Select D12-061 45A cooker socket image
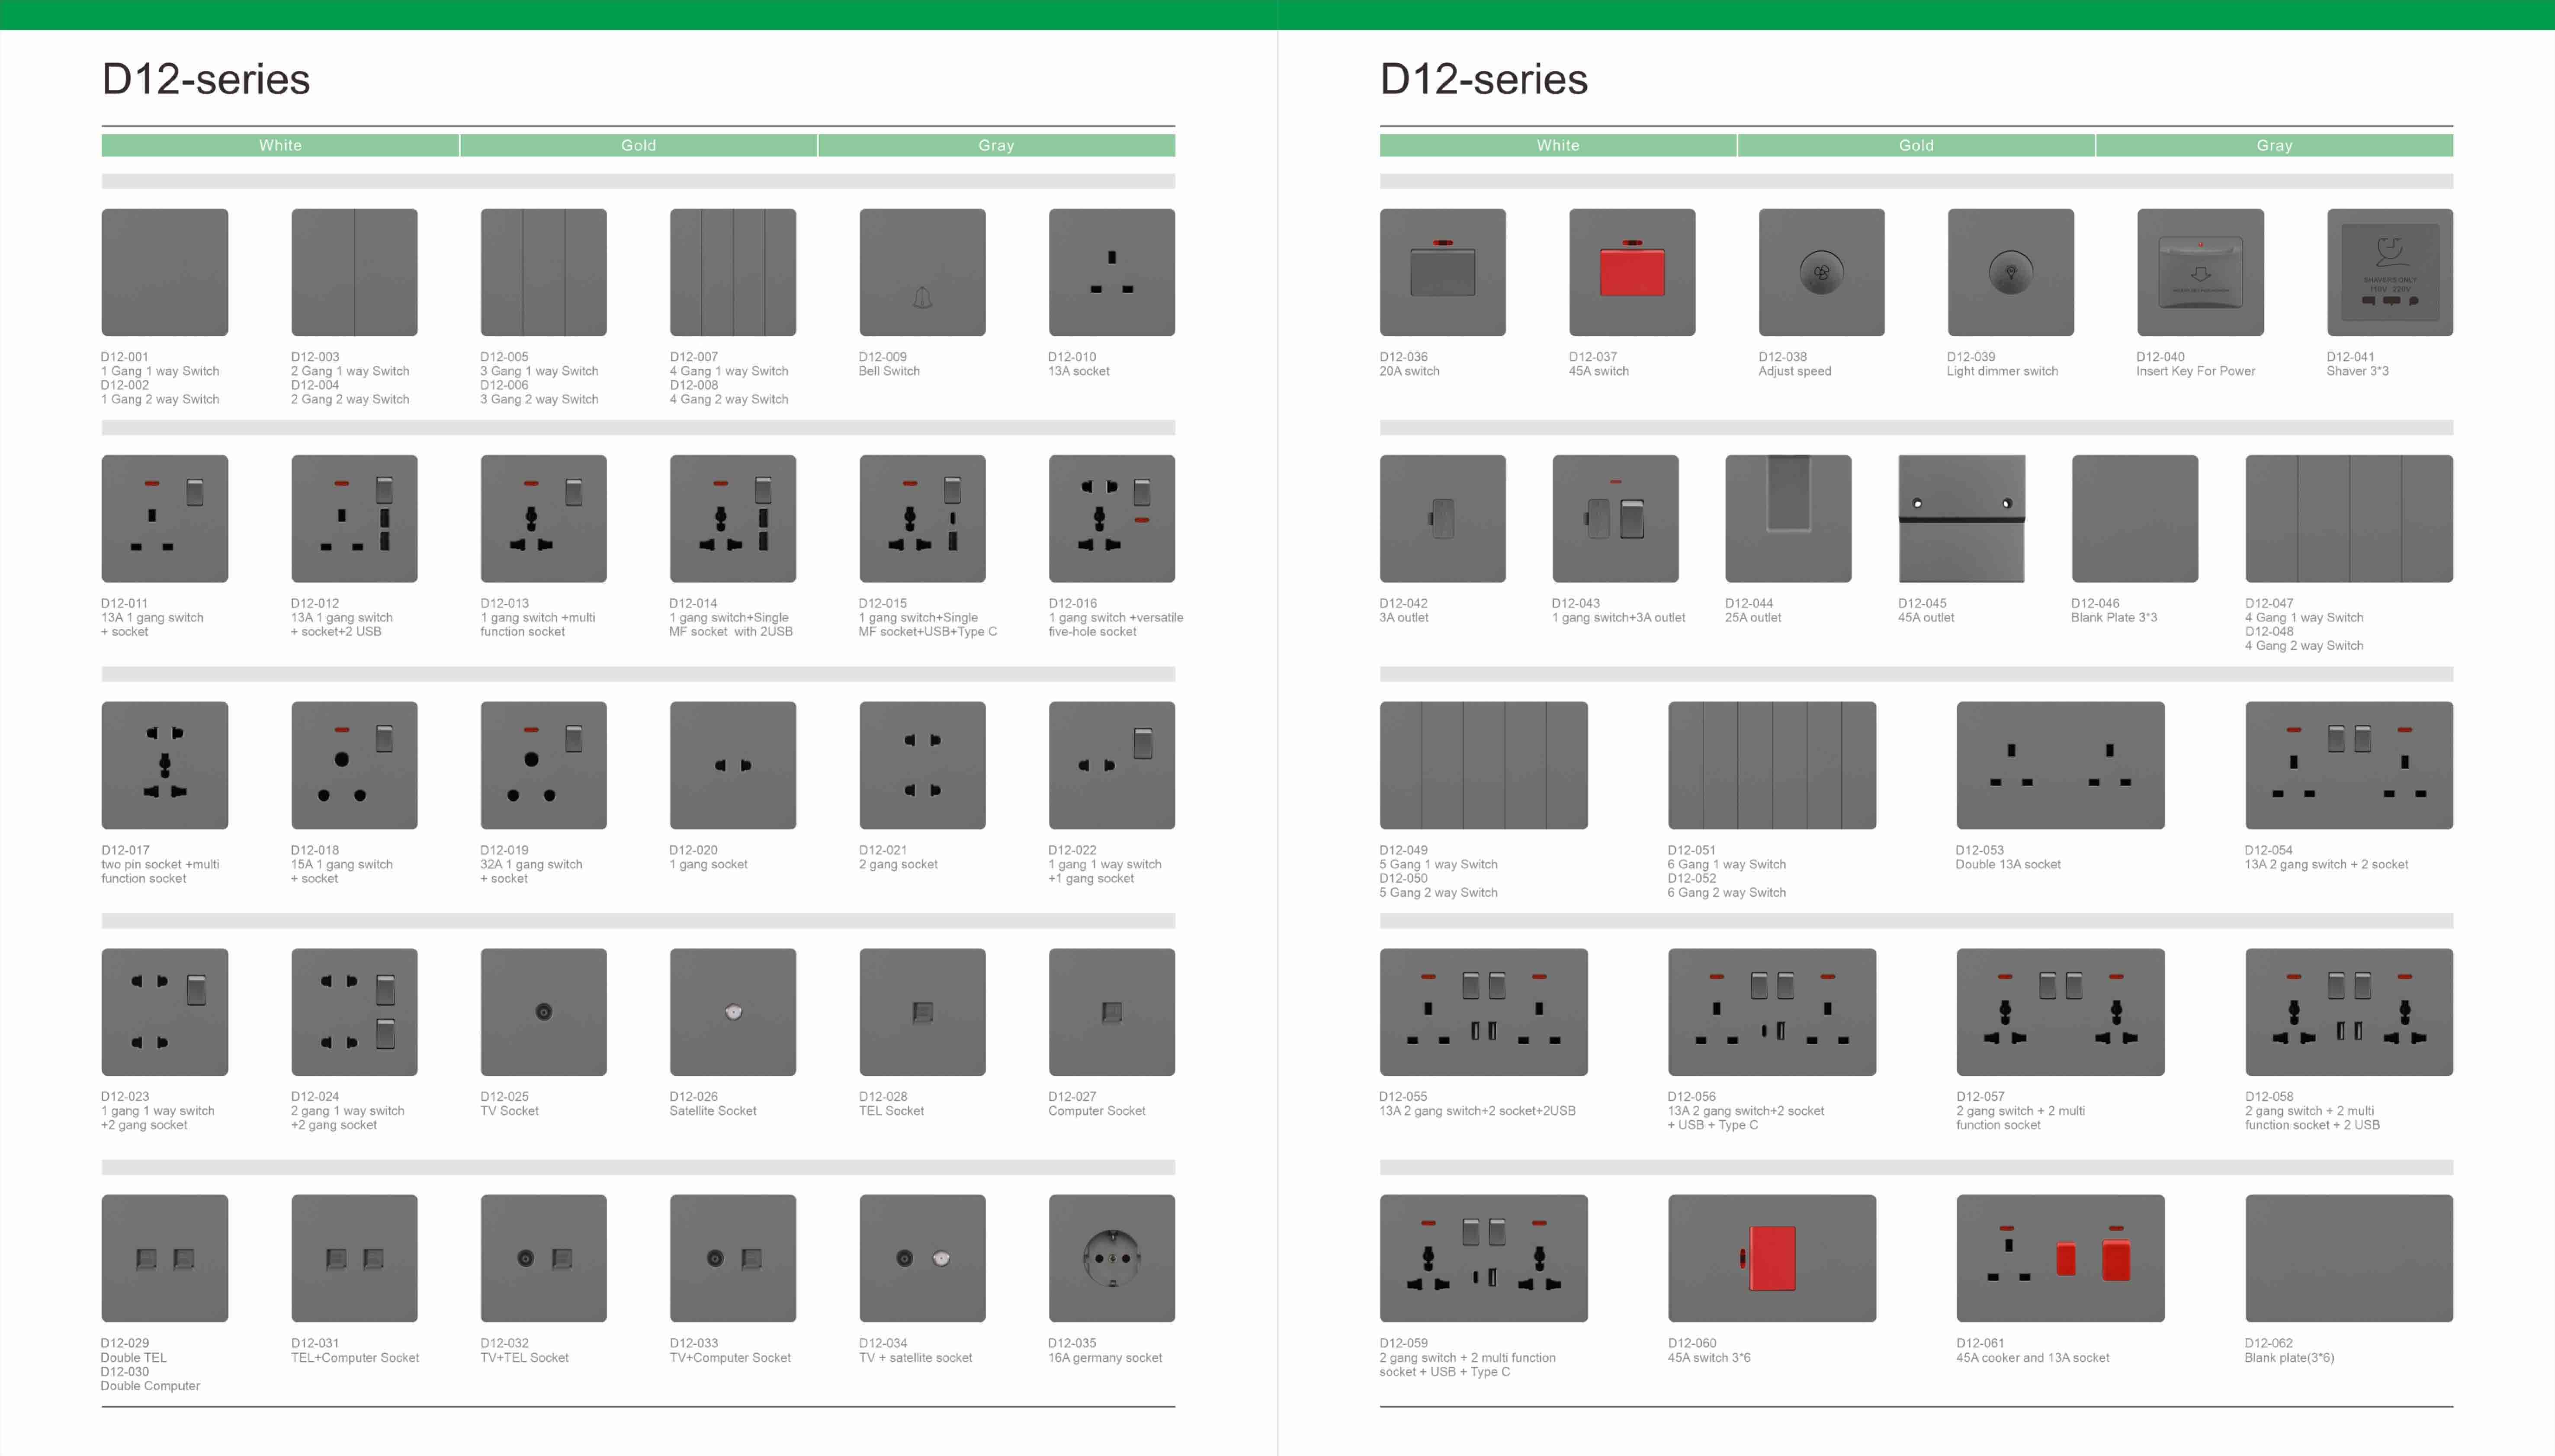2555x1456 pixels. pyautogui.click(x=2061, y=1258)
